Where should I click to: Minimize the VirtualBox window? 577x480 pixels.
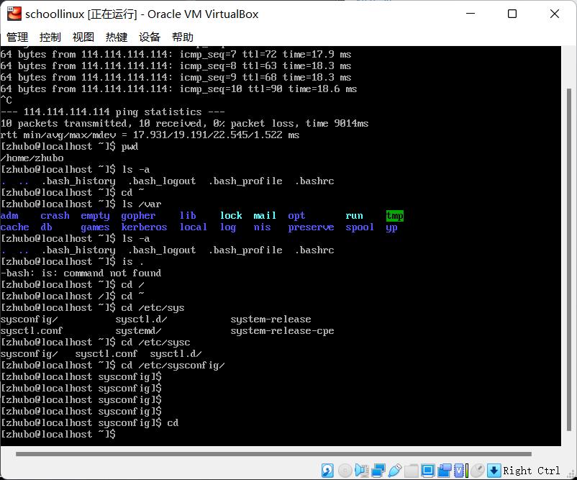click(x=471, y=14)
